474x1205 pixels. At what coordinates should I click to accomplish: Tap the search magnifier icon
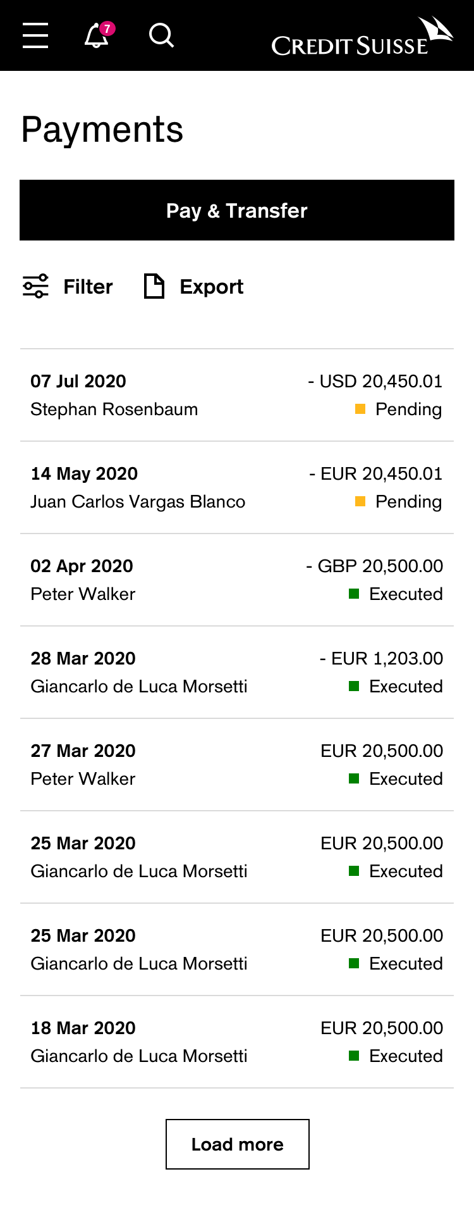(x=161, y=35)
